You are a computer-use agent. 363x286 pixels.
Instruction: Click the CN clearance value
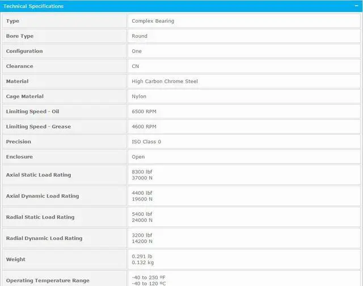pyautogui.click(x=136, y=66)
